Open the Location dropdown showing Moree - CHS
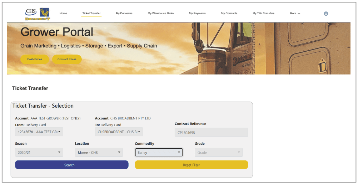The image size is (358, 185). (99, 153)
